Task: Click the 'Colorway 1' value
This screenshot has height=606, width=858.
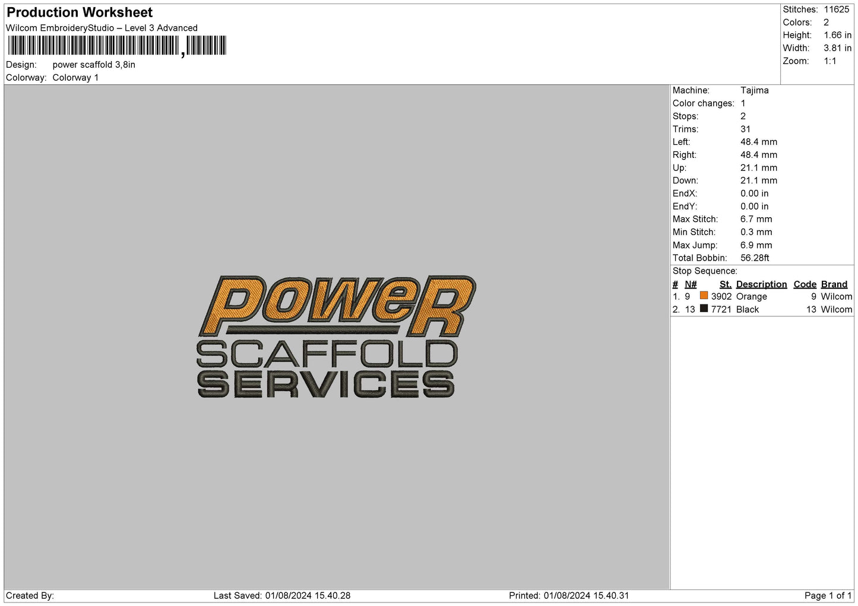Action: click(x=75, y=78)
